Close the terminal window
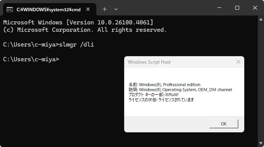Image resolution: width=264 pixels, height=147 pixels. click(255, 8)
